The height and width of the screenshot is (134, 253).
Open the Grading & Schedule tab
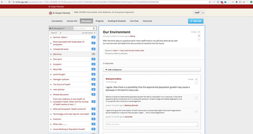click(x=117, y=21)
